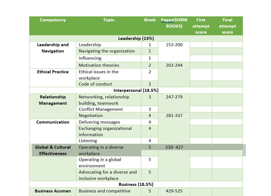Select the Navigating the organization topic

[x=106, y=51]
